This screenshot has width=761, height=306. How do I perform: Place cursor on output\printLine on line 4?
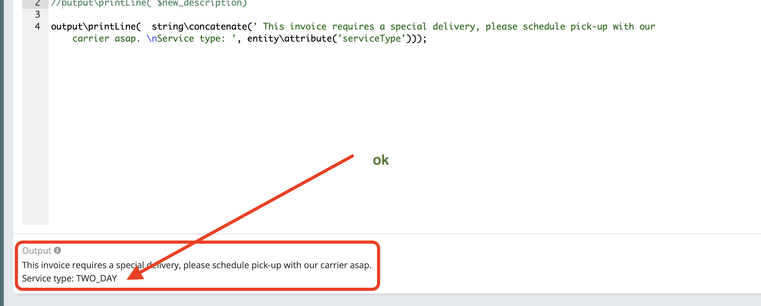pyautogui.click(x=96, y=26)
